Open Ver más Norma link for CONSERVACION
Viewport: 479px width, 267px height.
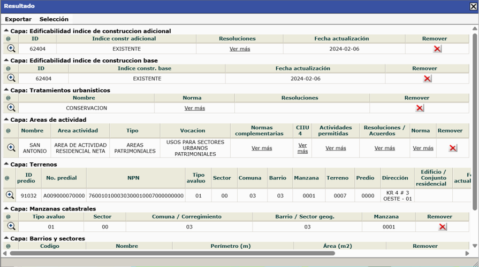click(x=195, y=108)
